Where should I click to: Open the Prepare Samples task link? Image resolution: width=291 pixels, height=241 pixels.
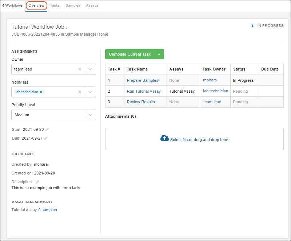pyautogui.click(x=142, y=80)
